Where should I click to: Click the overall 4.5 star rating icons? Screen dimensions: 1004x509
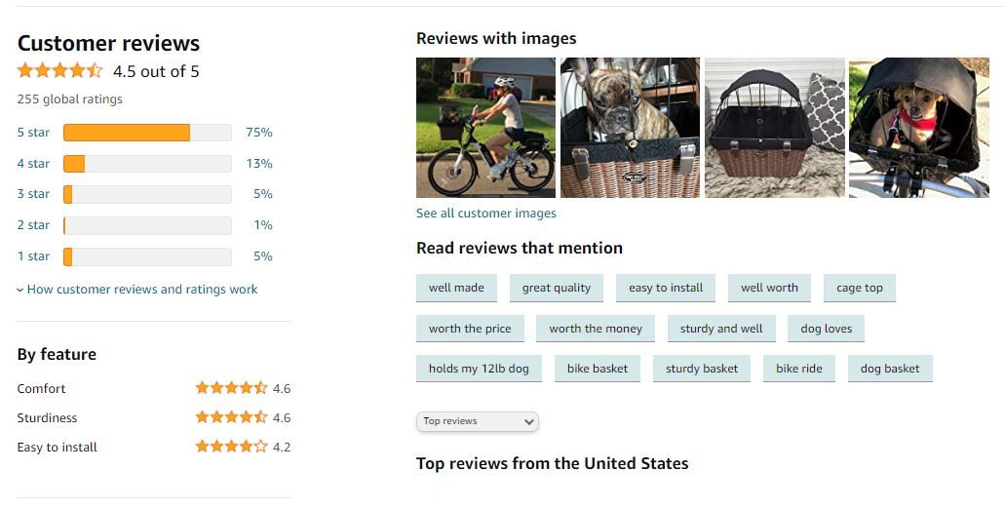(x=59, y=70)
